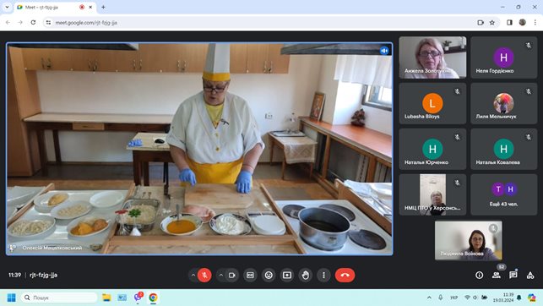This screenshot has width=543, height=306.
Task: Click meeting code rjt-fzjg-jja text
Action: point(44,276)
